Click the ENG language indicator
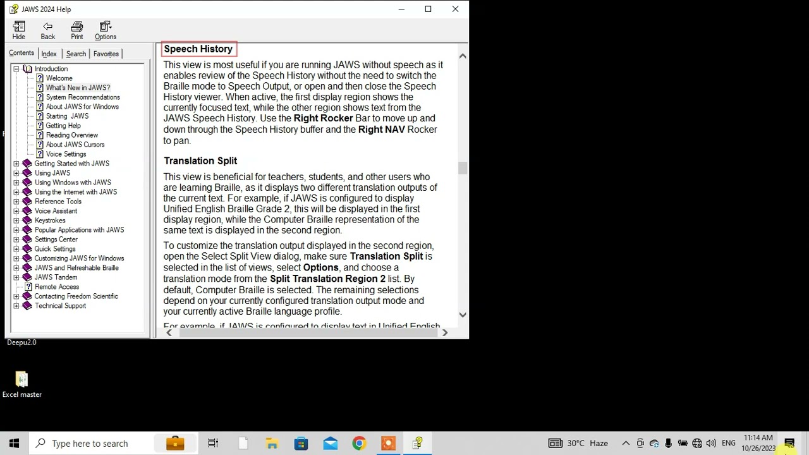 (x=728, y=444)
